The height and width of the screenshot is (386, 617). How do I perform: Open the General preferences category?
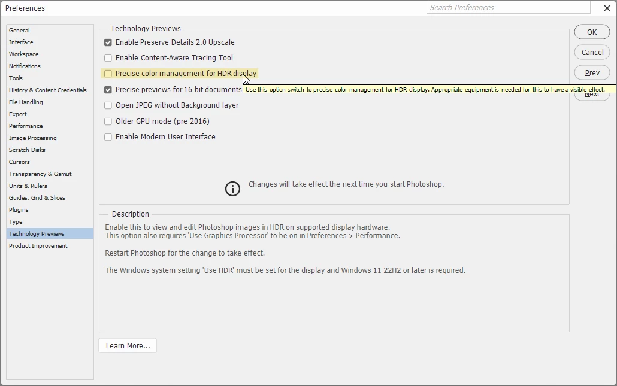(50, 31)
